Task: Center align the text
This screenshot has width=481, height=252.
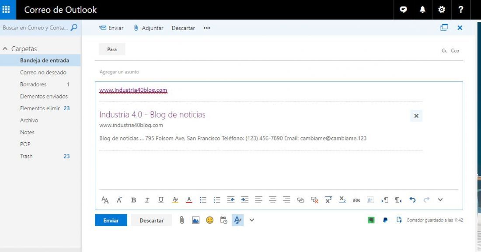Action: click(x=272, y=200)
